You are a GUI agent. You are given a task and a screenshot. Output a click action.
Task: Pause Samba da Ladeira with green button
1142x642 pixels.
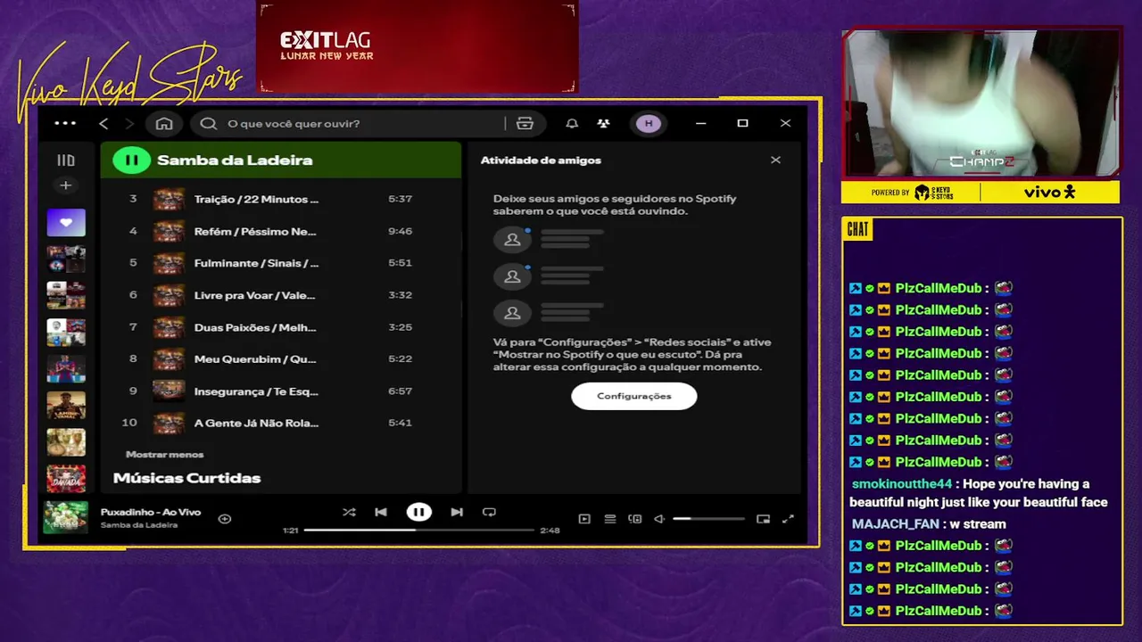[131, 160]
